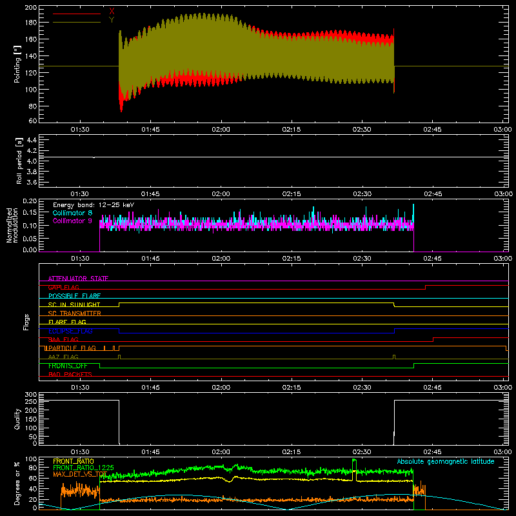Select the 'Energy band: 12-25 keV' annotation

pyautogui.click(x=94, y=205)
